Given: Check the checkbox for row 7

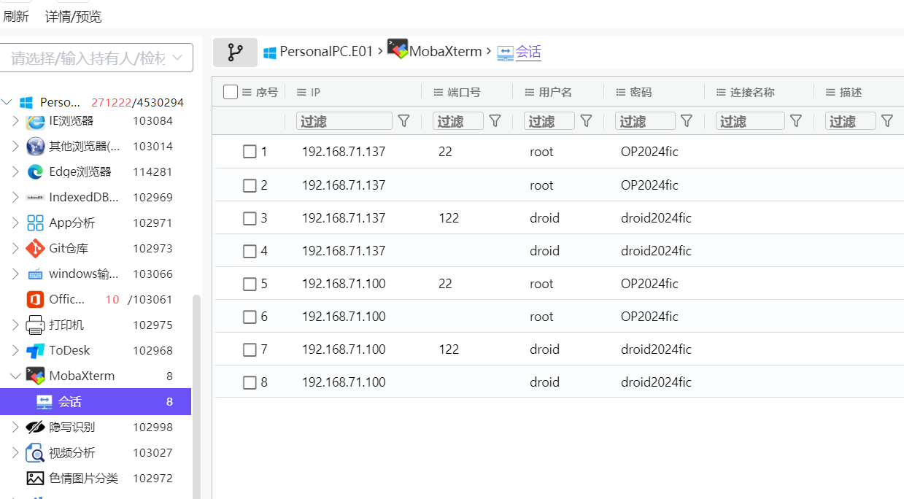Looking at the screenshot, I should 250,349.
